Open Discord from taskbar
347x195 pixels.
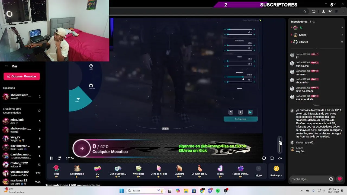coord(210,191)
